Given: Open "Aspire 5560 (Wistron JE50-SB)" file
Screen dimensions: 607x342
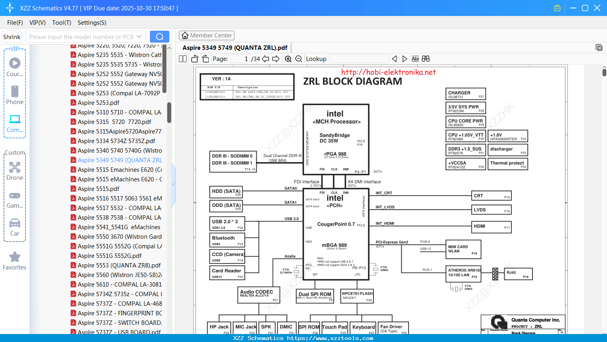Looking at the screenshot, I should pos(116,275).
